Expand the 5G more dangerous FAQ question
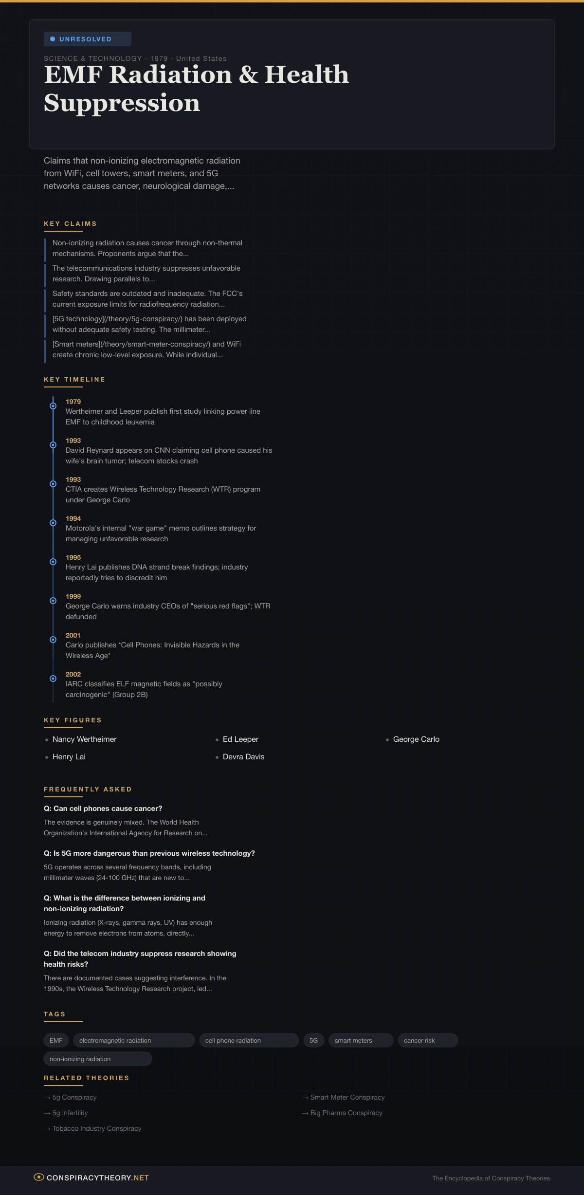 tap(149, 853)
